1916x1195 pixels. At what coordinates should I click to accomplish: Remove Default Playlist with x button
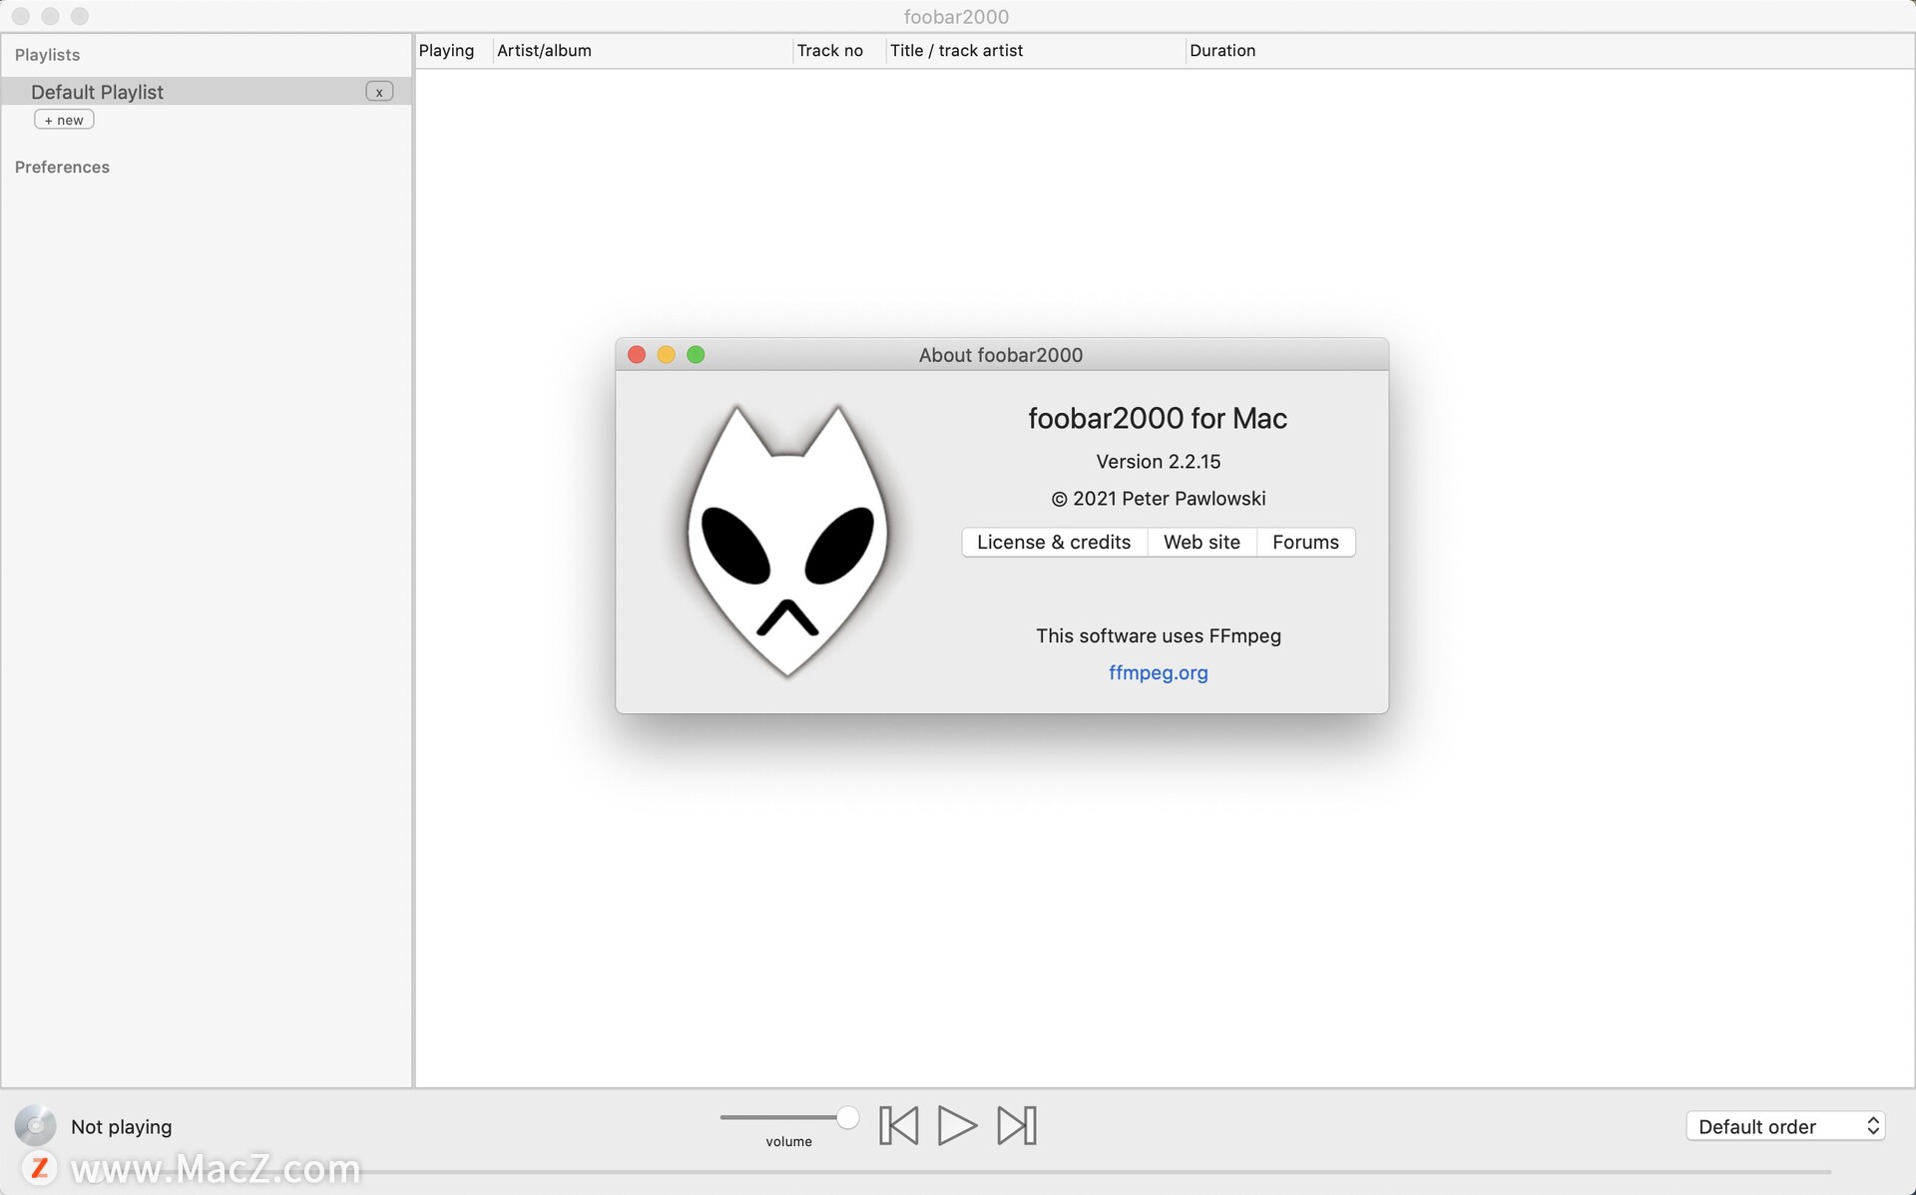click(x=379, y=92)
